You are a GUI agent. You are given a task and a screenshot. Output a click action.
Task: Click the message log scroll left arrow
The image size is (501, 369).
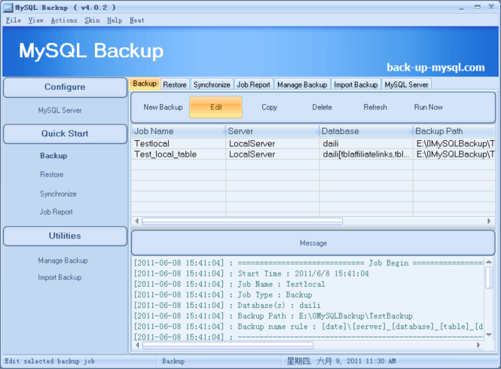tap(137, 345)
